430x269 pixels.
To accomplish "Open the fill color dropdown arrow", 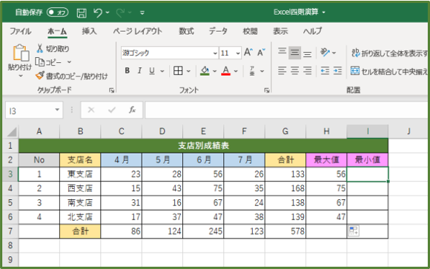I will click(x=215, y=71).
